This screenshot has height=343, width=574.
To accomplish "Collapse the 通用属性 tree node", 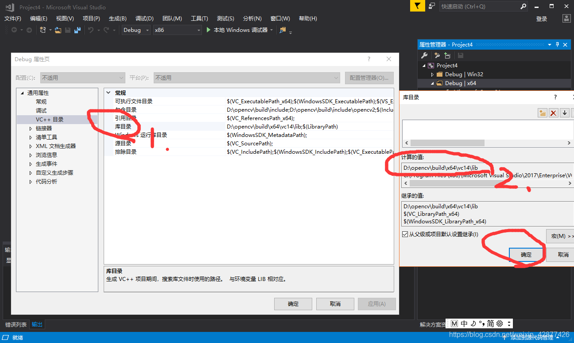I will (22, 93).
